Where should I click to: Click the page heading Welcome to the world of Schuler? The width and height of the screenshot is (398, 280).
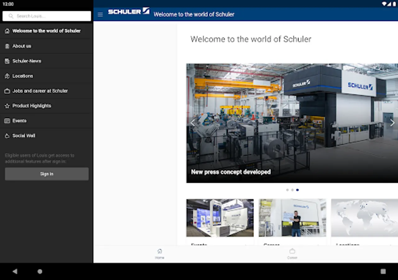click(251, 39)
